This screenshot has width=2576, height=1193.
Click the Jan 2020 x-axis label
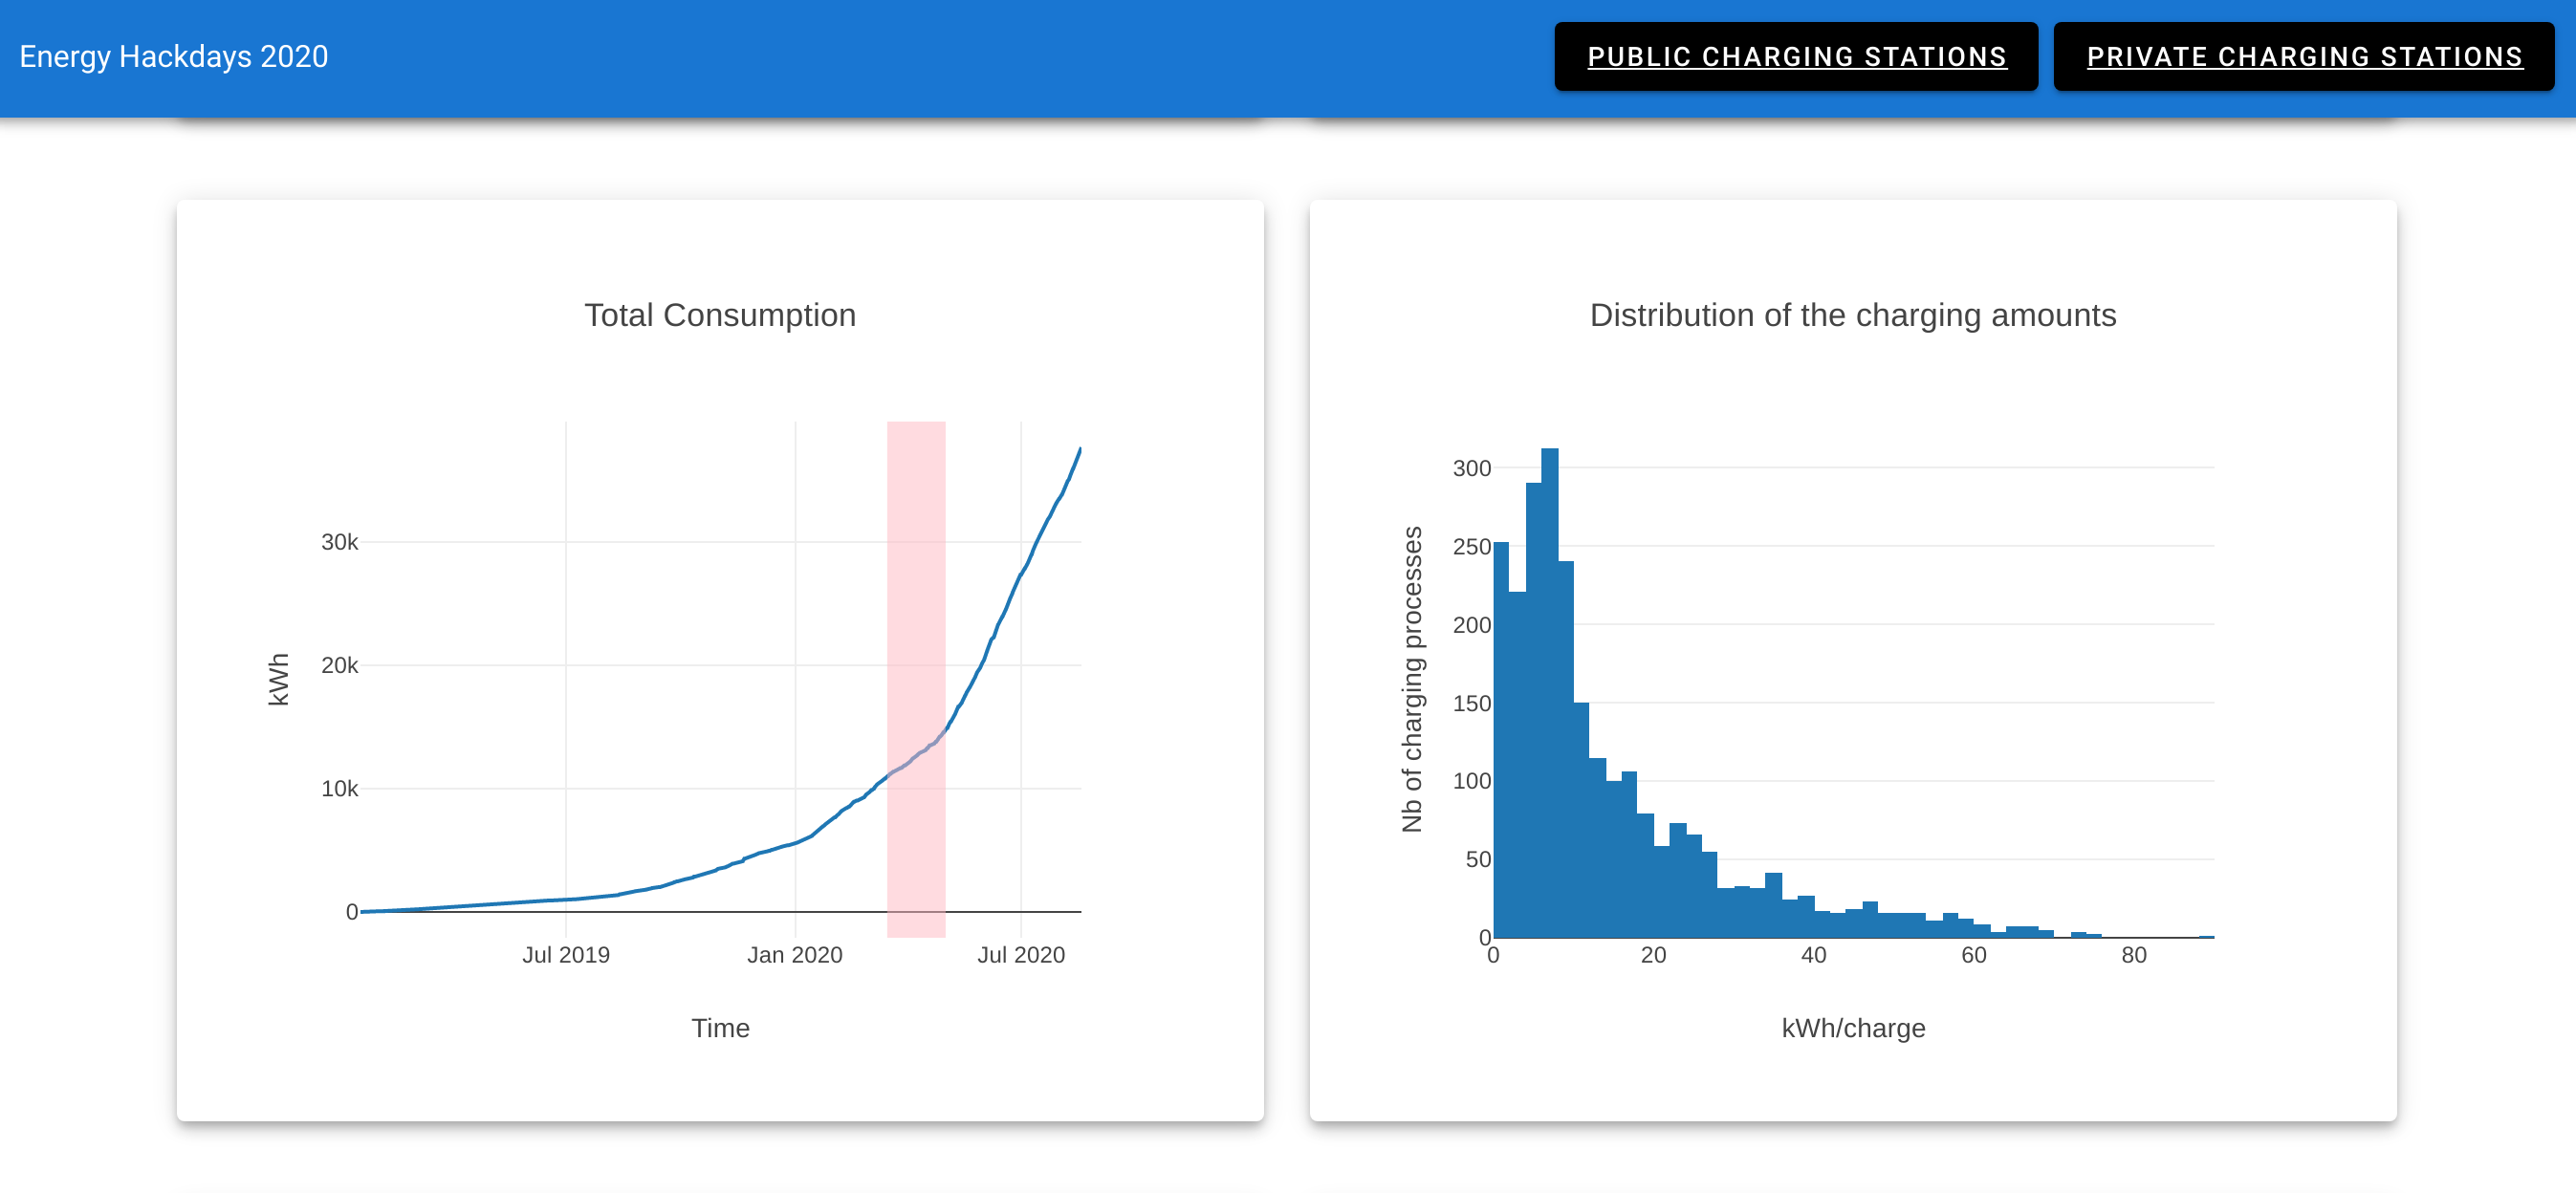coord(794,955)
